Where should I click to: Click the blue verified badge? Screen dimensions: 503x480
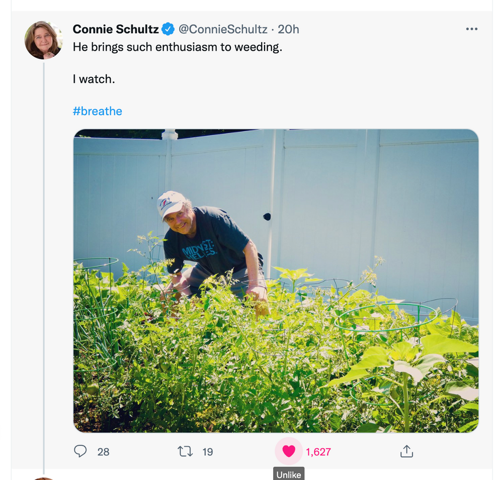tap(168, 29)
